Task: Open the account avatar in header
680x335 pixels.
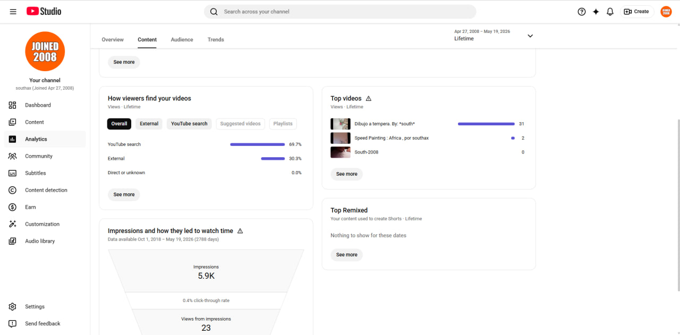Action: click(666, 12)
